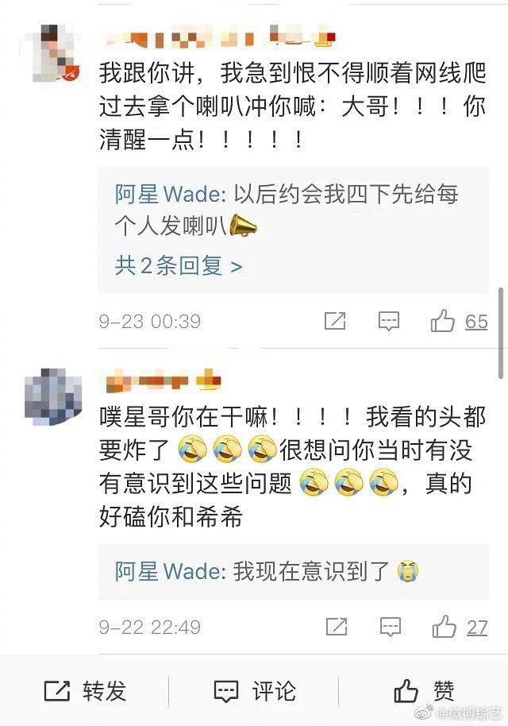Screen dimensions: 508x726
Task: Open the second commenter's blurred username
Action: tap(164, 379)
